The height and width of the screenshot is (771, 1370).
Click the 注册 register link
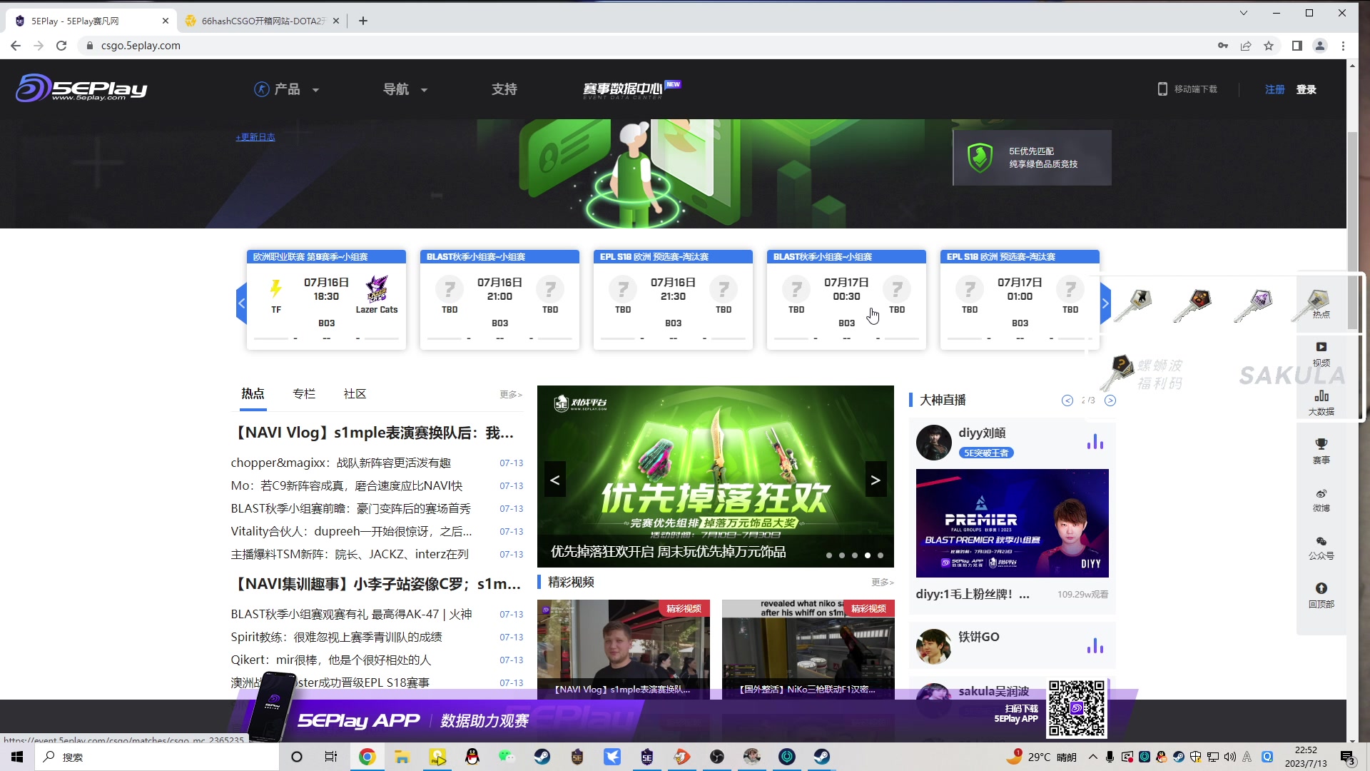coord(1274,89)
